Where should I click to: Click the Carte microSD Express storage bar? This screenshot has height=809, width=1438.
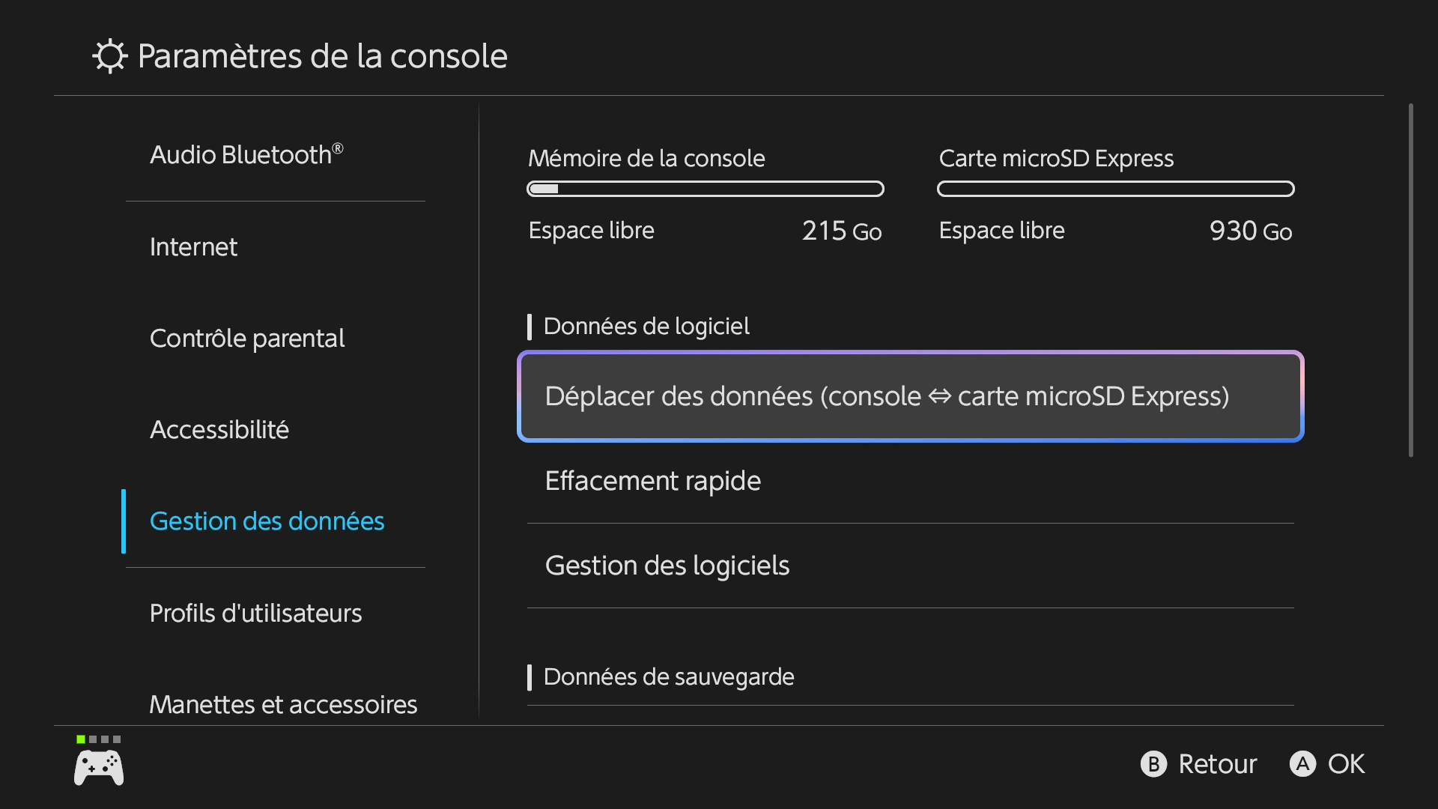1115,189
